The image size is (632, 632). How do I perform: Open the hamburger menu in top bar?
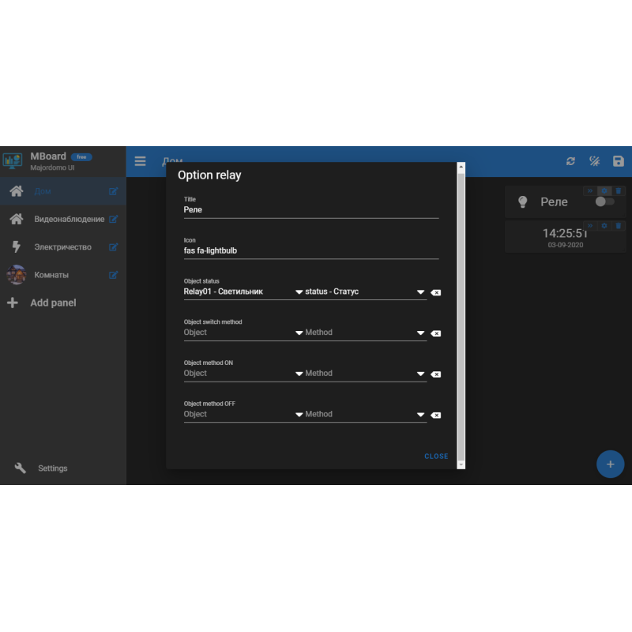140,161
